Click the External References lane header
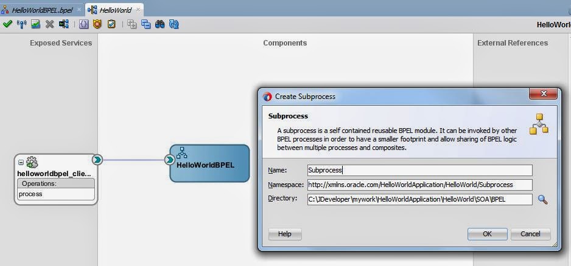 (x=513, y=43)
